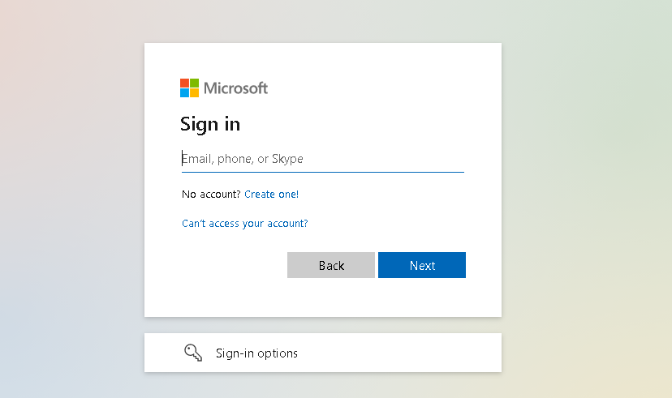Click the blue underline of the email field

(322, 172)
